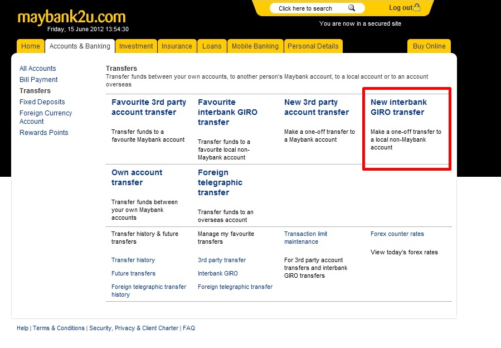Image resolution: width=501 pixels, height=348 pixels.
Task: Click 'View today's forex rates' text
Action: [404, 252]
